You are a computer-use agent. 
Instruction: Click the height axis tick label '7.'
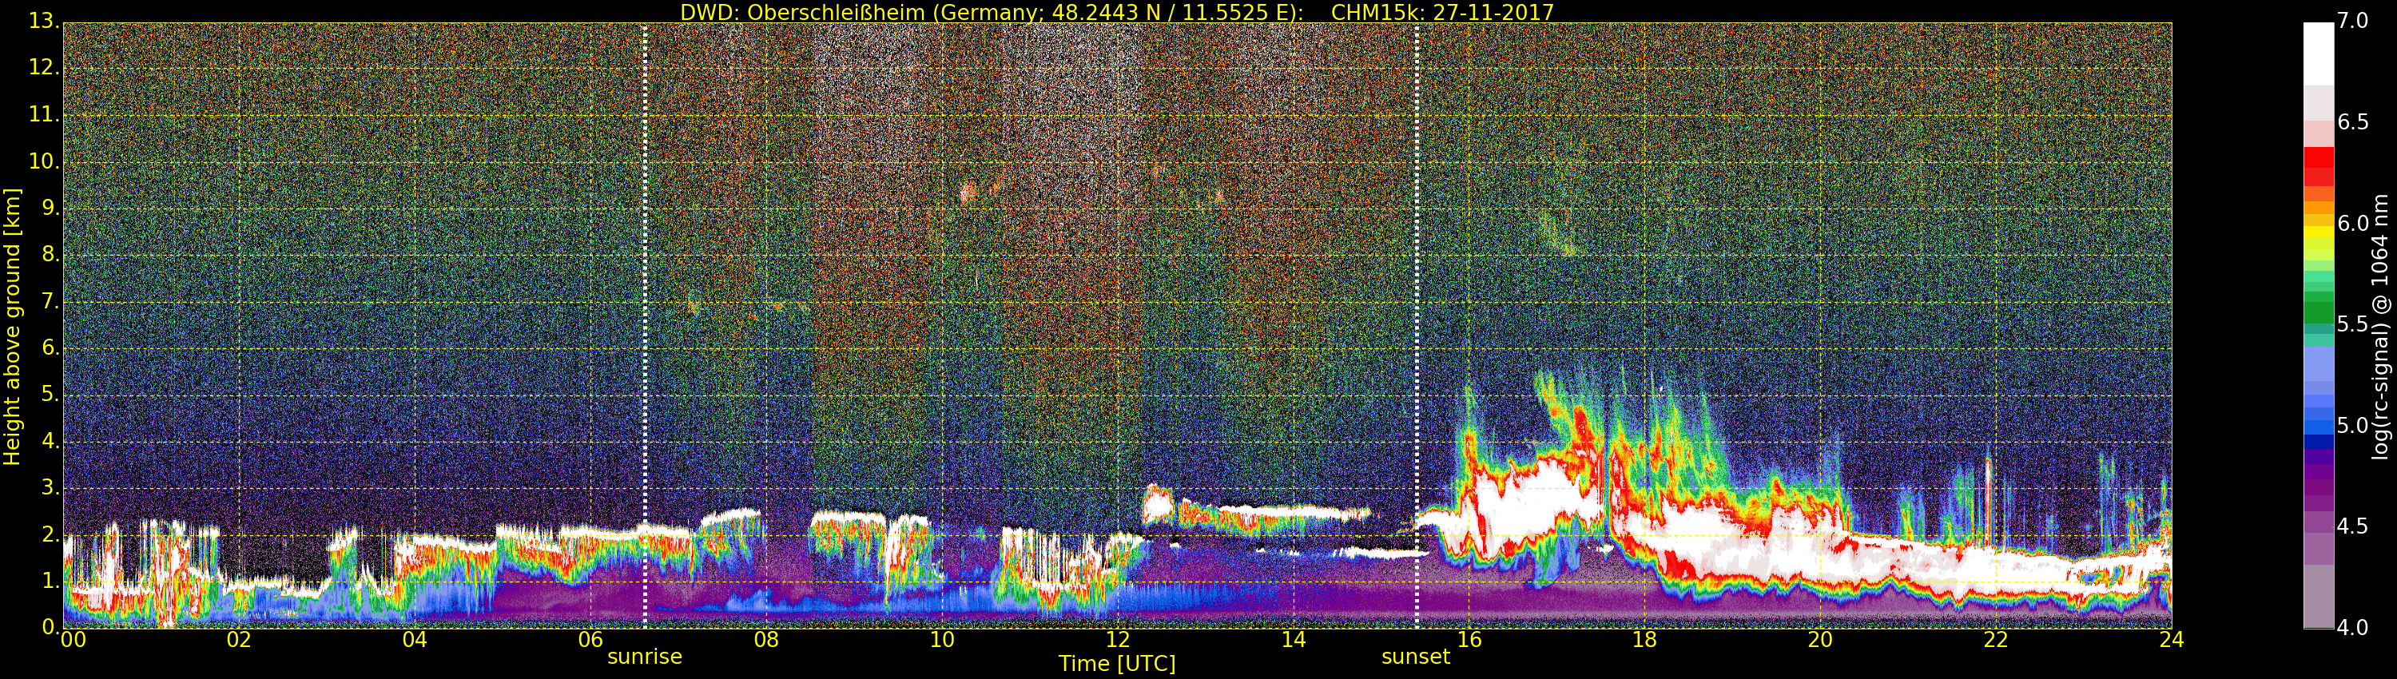pos(50,301)
